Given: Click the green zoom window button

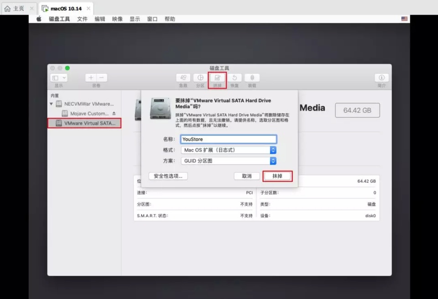Looking at the screenshot, I should (68, 68).
